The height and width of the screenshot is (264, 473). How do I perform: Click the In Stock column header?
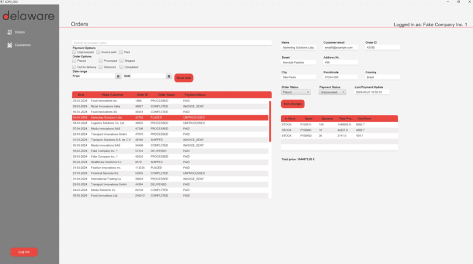290,119
